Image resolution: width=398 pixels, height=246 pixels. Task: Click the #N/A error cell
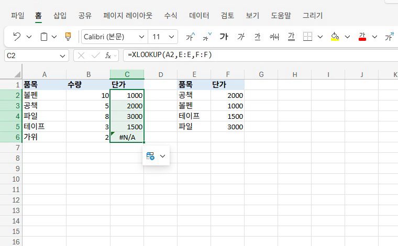coord(127,137)
